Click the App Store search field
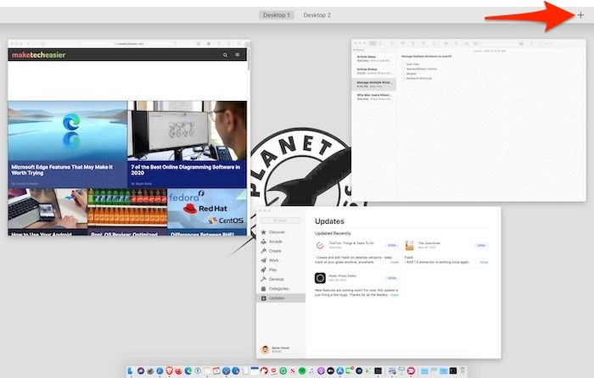This screenshot has width=594, height=378. [x=281, y=220]
